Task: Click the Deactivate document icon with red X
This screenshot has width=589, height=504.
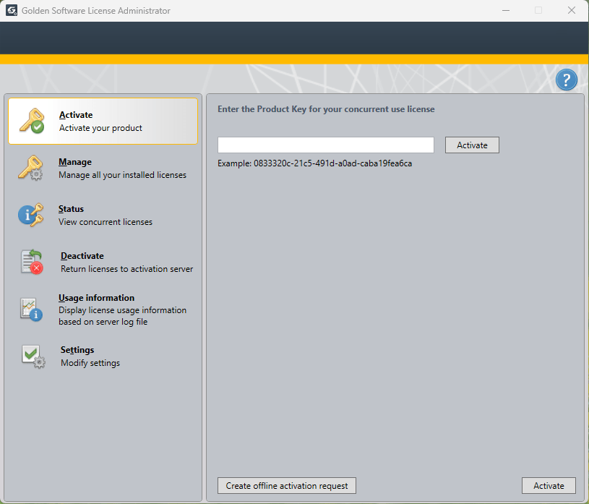Action: click(x=32, y=262)
